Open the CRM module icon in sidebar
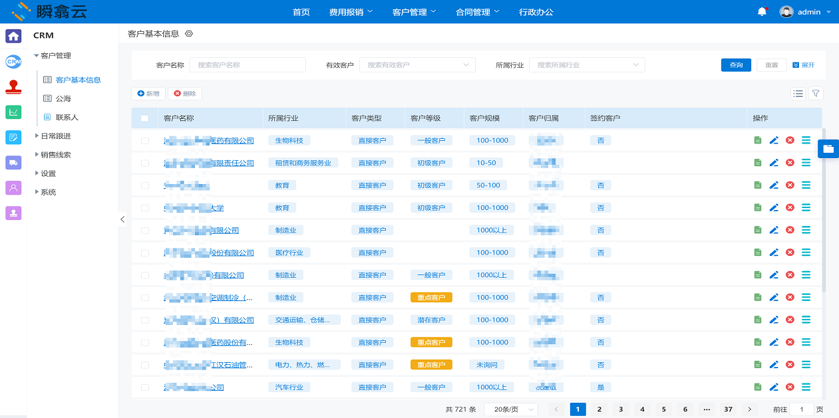This screenshot has width=839, height=418. 13,62
